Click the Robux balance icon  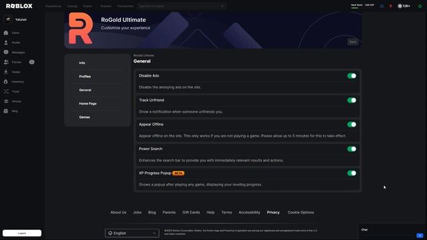point(400,6)
